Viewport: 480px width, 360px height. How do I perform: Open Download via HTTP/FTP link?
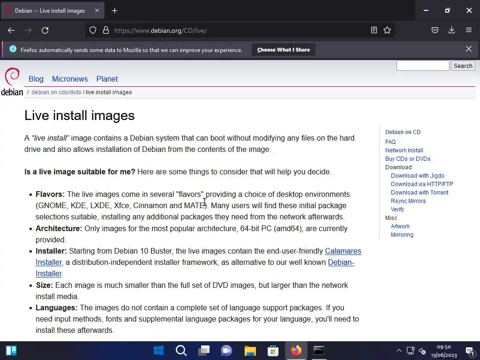click(x=422, y=184)
